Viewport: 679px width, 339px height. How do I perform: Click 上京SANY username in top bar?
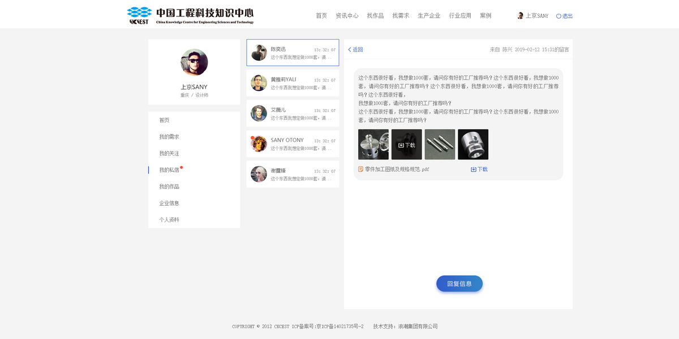tap(537, 16)
